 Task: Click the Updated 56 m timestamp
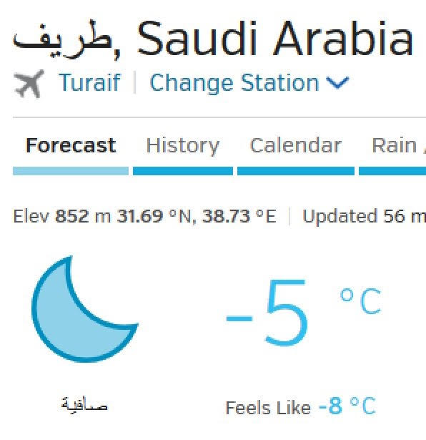point(365,216)
